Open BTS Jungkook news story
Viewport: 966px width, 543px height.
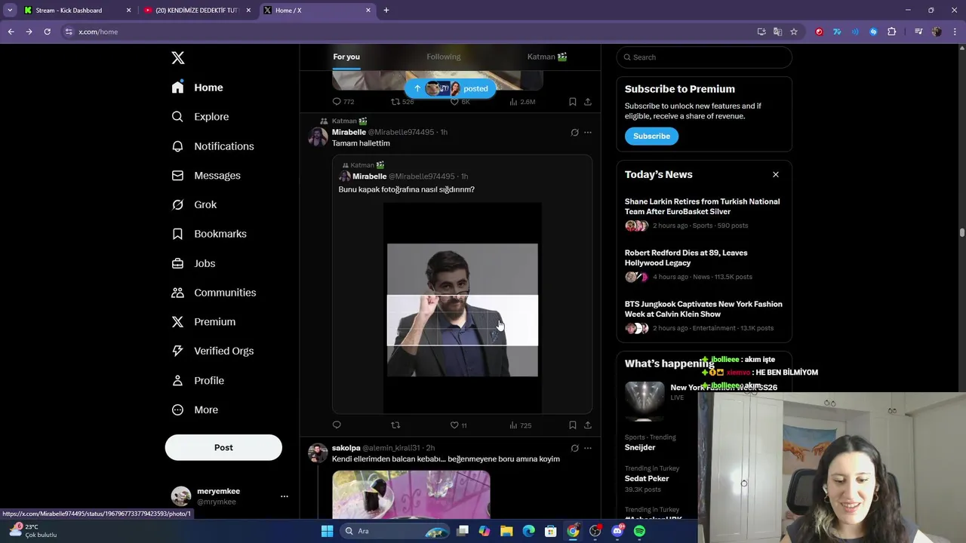pyautogui.click(x=704, y=316)
